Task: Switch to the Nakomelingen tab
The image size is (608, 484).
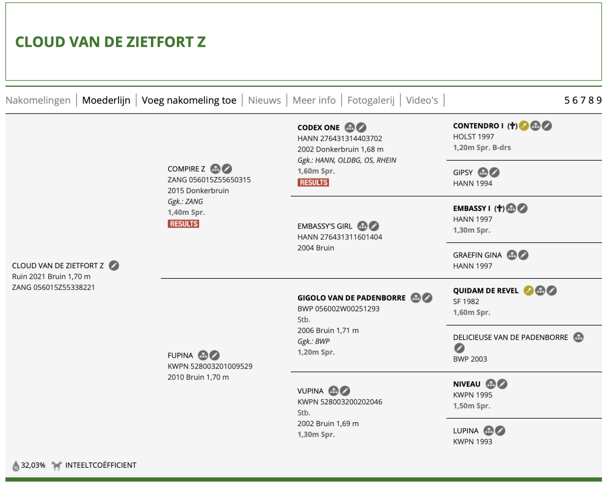Action: tap(38, 100)
